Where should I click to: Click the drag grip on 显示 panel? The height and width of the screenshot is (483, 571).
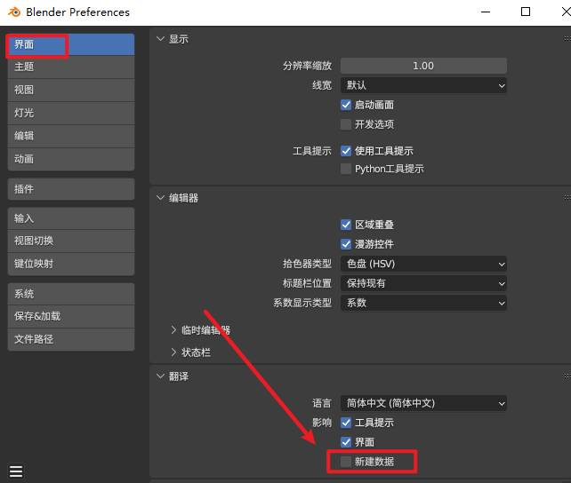[566, 40]
